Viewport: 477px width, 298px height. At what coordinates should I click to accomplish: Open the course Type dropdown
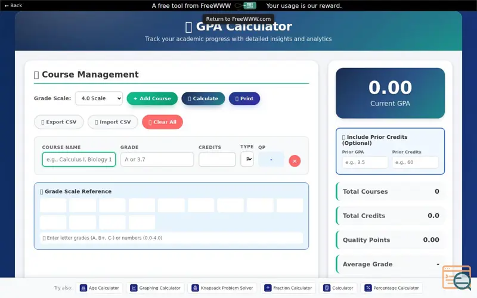pyautogui.click(x=247, y=159)
